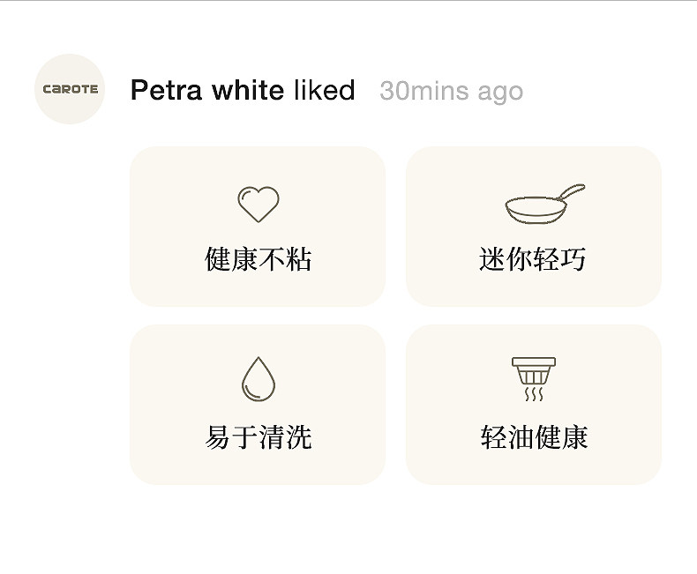Select the 健康不粘 label text

pyautogui.click(x=258, y=259)
